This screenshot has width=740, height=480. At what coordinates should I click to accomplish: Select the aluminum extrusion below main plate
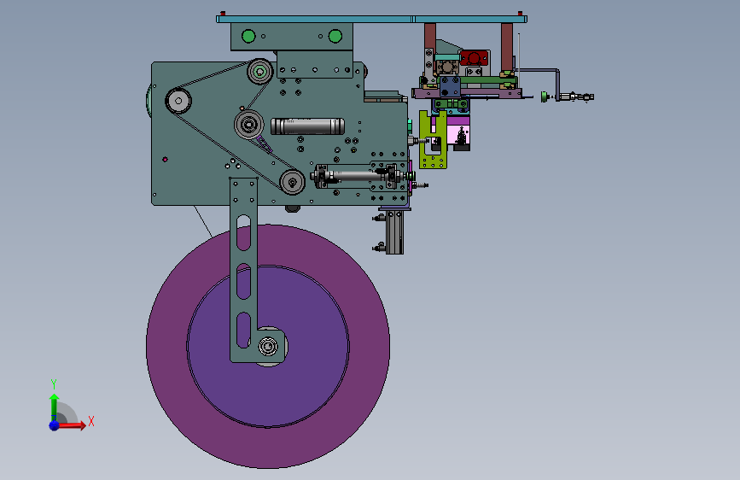394,232
